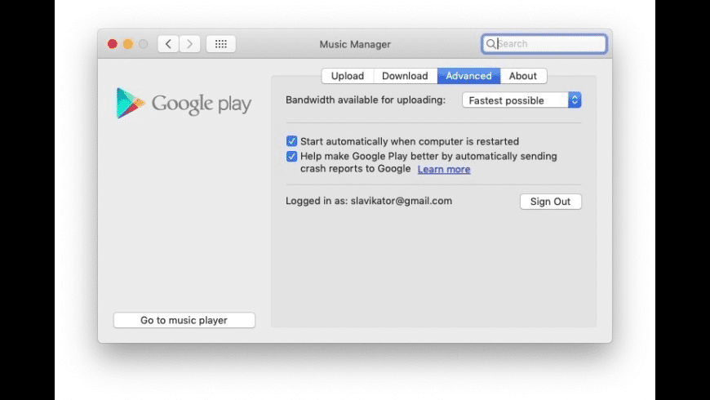This screenshot has width=710, height=400.
Task: Open the Learn more link
Action: (444, 169)
